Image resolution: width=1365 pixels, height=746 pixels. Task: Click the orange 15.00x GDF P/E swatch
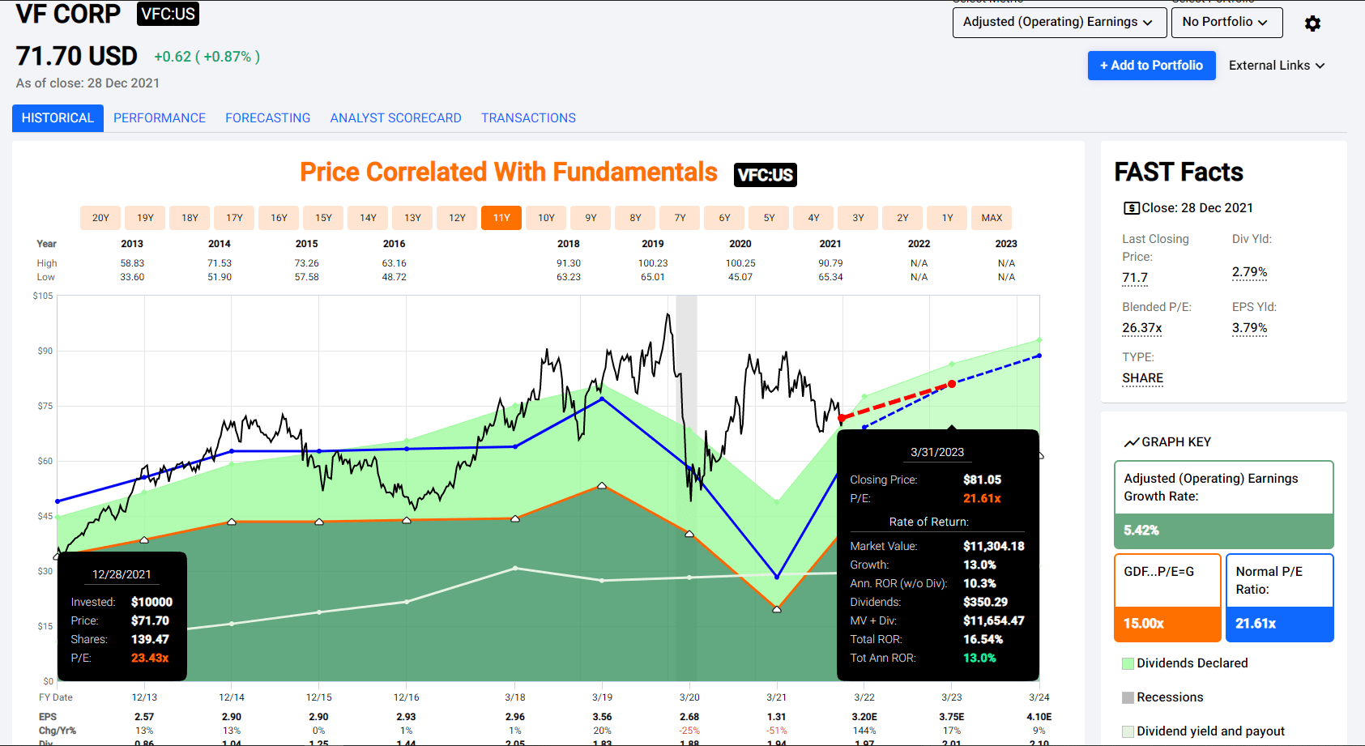point(1167,624)
